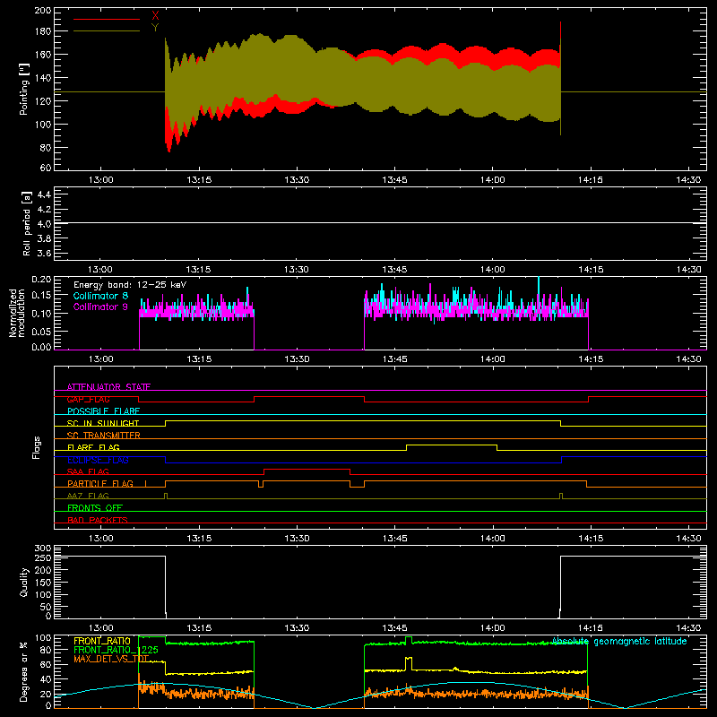Select the "Normalized modulation" axis title

click(x=17, y=313)
